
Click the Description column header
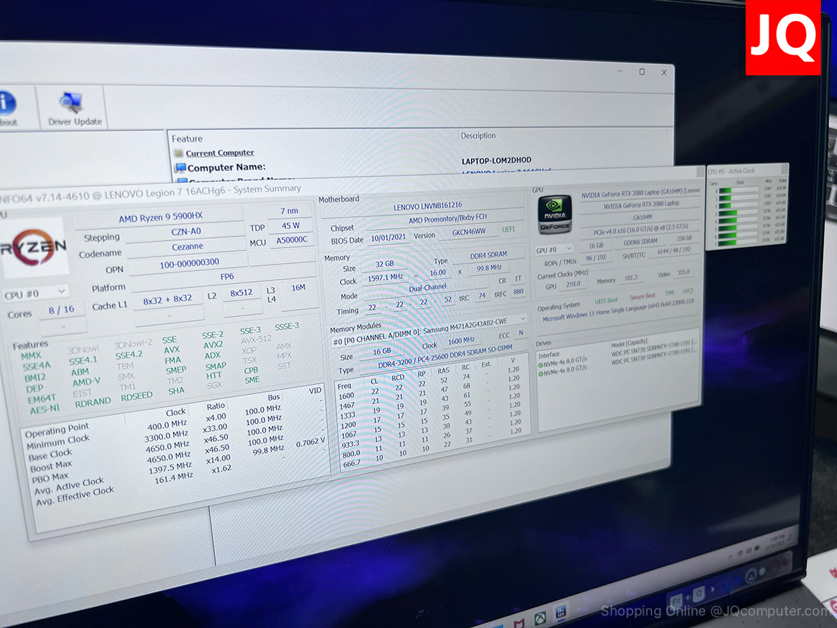tap(478, 136)
